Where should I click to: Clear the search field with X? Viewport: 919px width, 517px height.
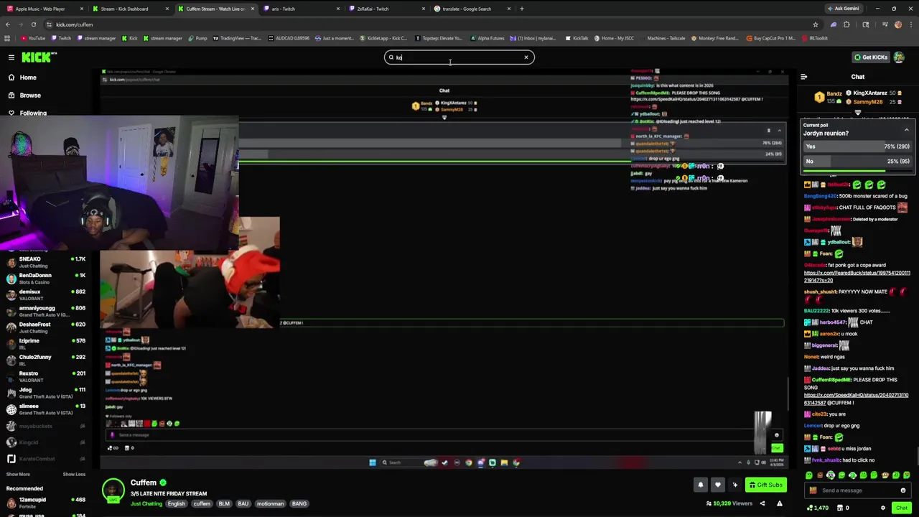(526, 57)
